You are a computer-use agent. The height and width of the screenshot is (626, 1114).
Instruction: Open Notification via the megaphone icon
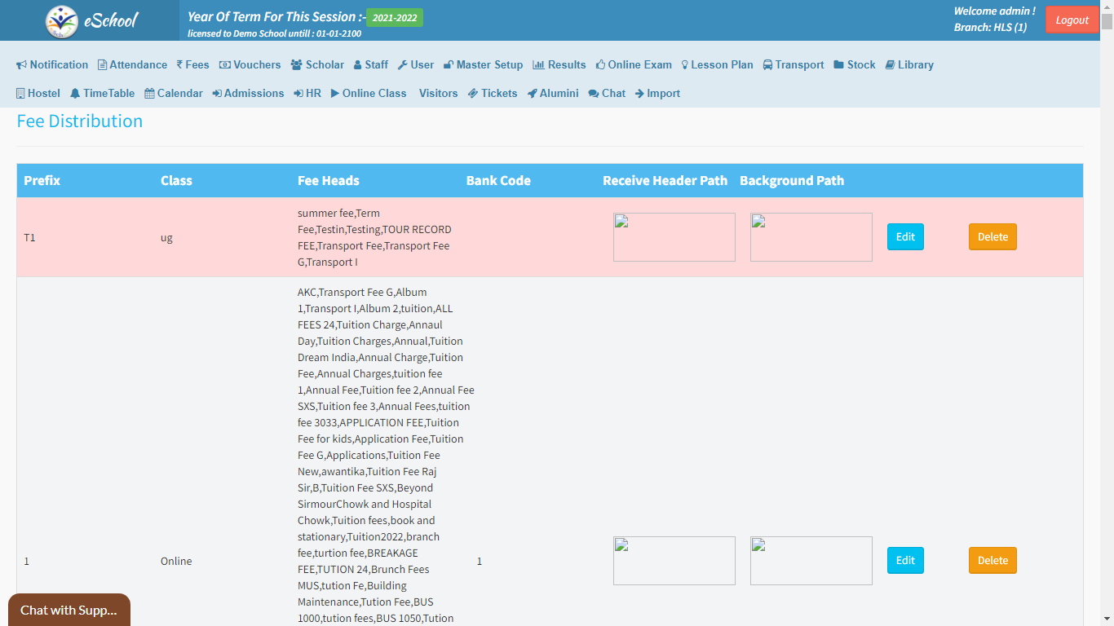pos(22,65)
